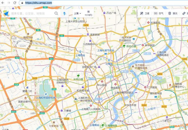Toggle the air quality (空气) layer
This screenshot has width=188, height=130.
click(x=159, y=14)
